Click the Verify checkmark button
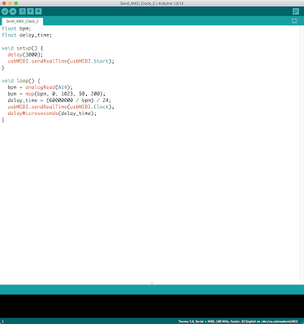This screenshot has width=304, height=324. [x=5, y=11]
